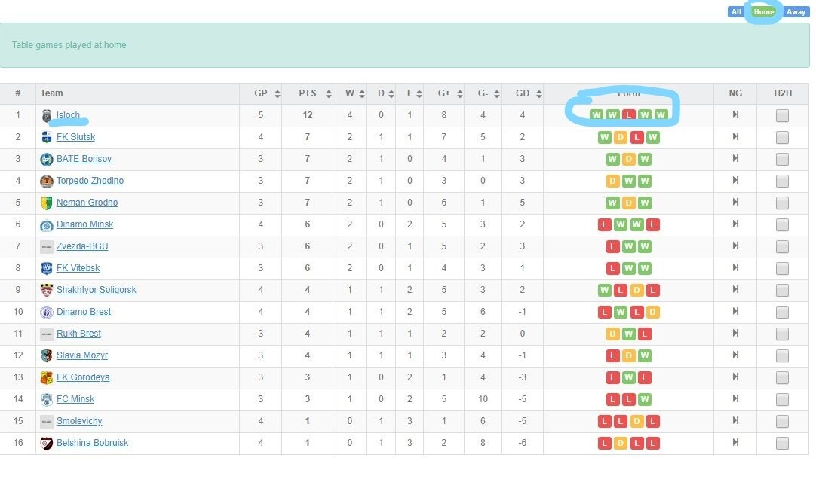Click next game icon for Belshina Bobruisk
816x479 pixels.
pyautogui.click(x=735, y=443)
